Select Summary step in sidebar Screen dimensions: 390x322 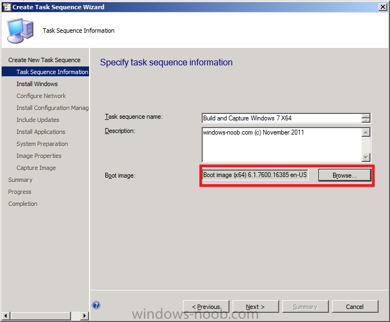[20, 180]
